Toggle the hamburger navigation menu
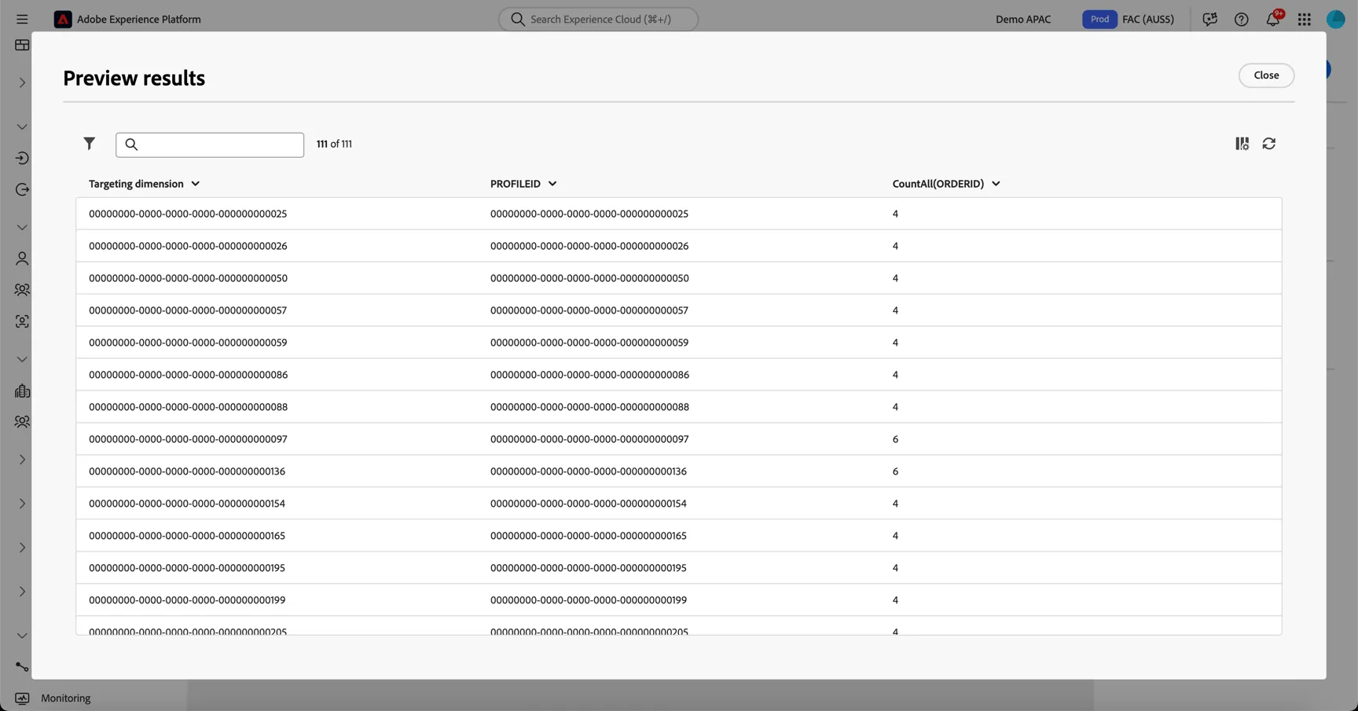Viewport: 1358px width, 711px height. (x=22, y=19)
